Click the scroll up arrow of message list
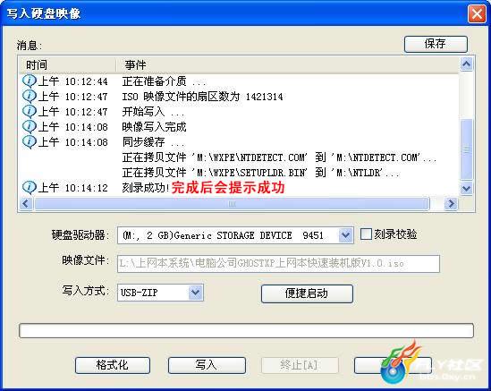491x391 pixels. pyautogui.click(x=466, y=64)
